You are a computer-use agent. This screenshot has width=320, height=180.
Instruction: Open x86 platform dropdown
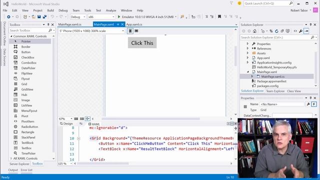tap(101, 17)
